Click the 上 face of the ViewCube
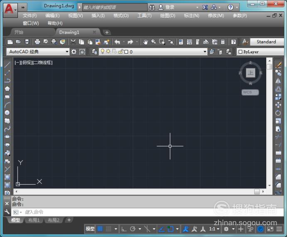Image resolution: width=287 pixels, height=237 pixels. (250, 73)
